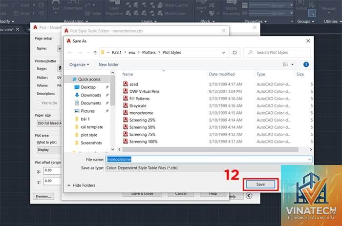Sort files by the Name column header
The height and width of the screenshot is (226, 342).
(128, 74)
